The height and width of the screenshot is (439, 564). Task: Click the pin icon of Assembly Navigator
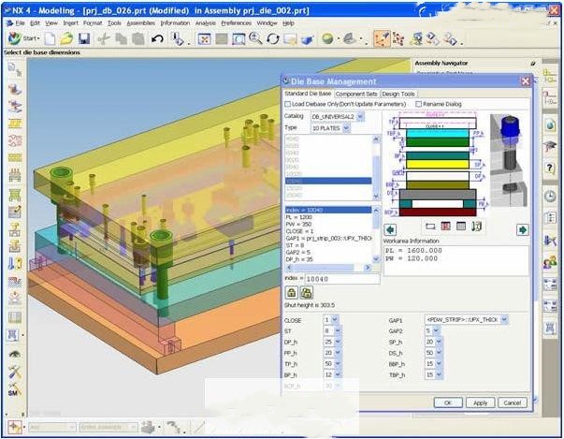click(533, 64)
